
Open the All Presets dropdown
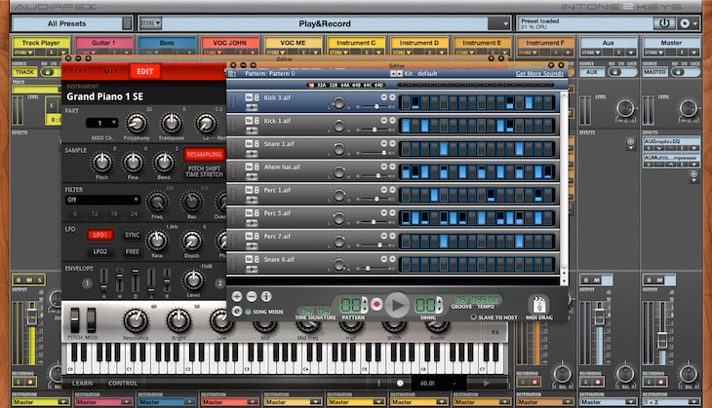[65, 22]
